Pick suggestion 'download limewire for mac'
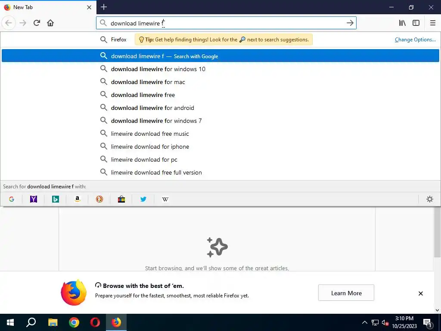 (x=220, y=82)
